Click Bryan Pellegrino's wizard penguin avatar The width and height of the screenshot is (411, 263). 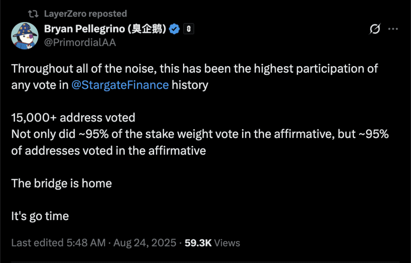coord(24,36)
